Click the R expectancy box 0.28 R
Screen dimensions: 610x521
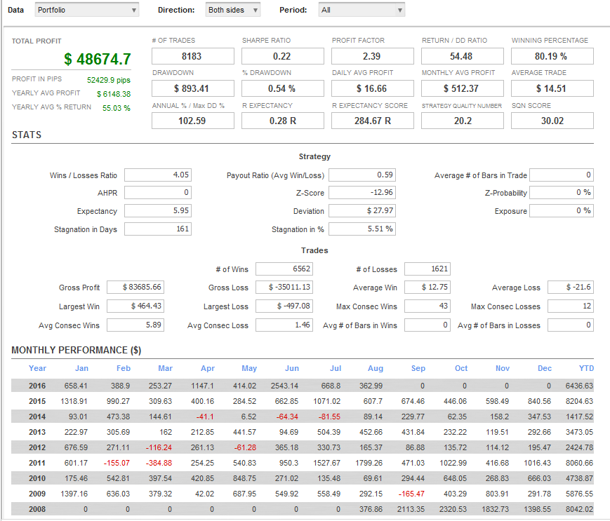click(x=283, y=121)
